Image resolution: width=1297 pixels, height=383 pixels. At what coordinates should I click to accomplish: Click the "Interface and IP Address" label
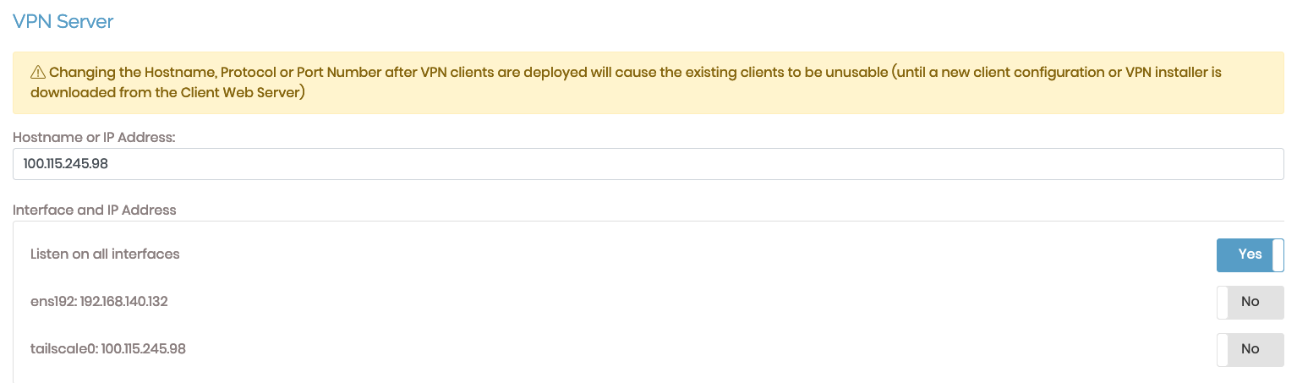(95, 210)
